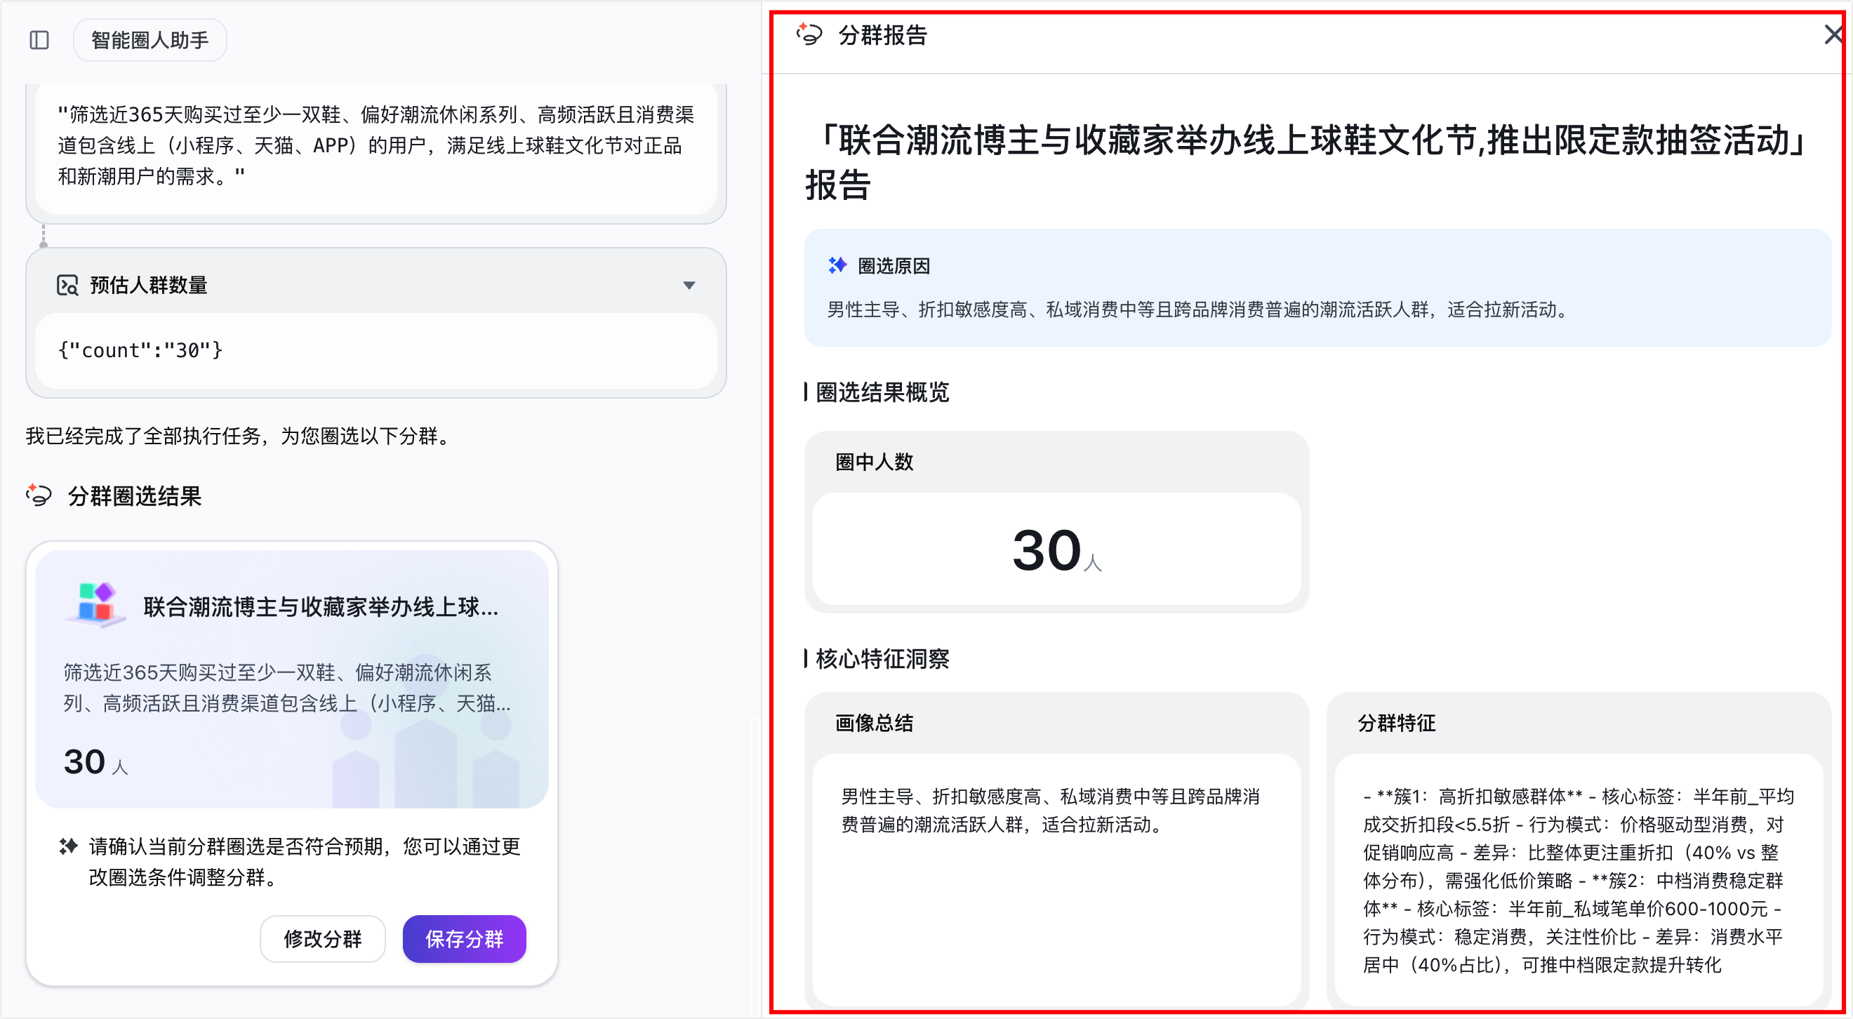
Task: Click the 画像总结 card heading
Action: pos(875,723)
